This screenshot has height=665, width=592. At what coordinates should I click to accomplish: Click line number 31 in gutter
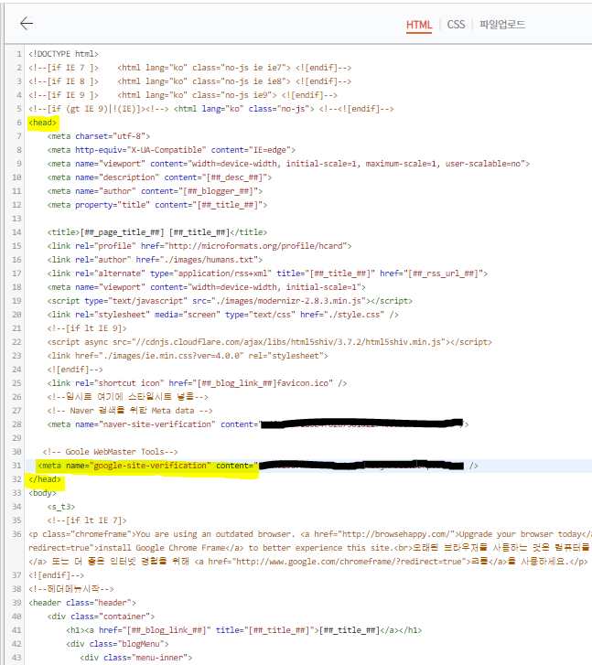point(16,466)
